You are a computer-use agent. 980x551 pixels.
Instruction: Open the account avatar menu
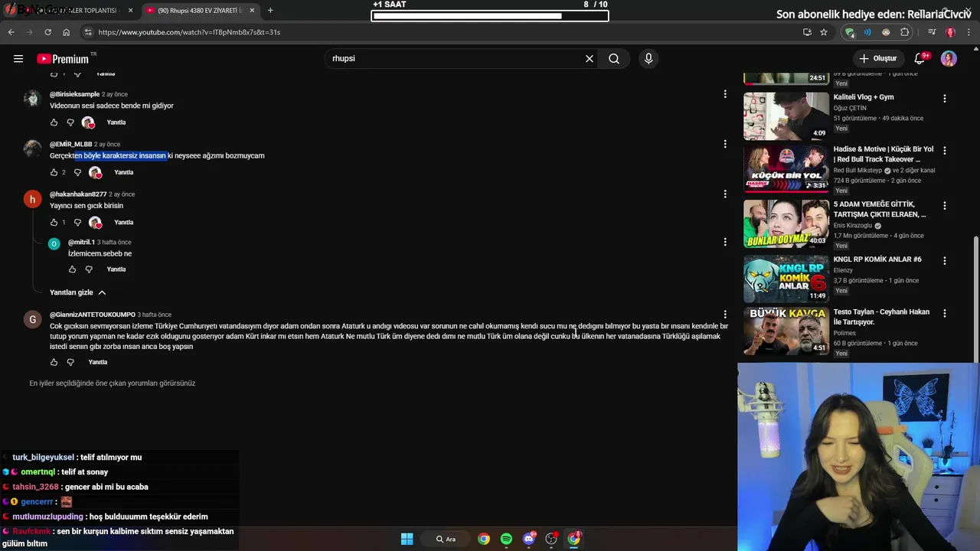(949, 58)
